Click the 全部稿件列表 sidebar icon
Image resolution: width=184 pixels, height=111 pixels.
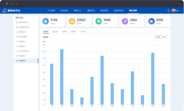click(x=17, y=27)
